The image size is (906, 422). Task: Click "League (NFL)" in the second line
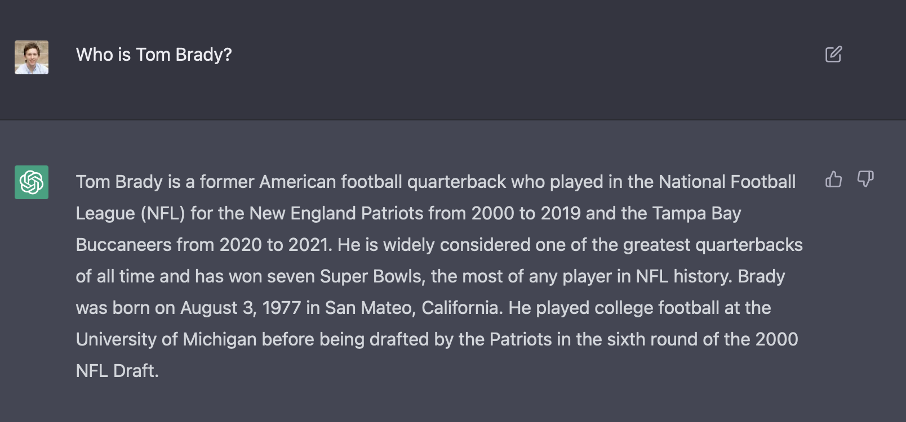click(130, 213)
